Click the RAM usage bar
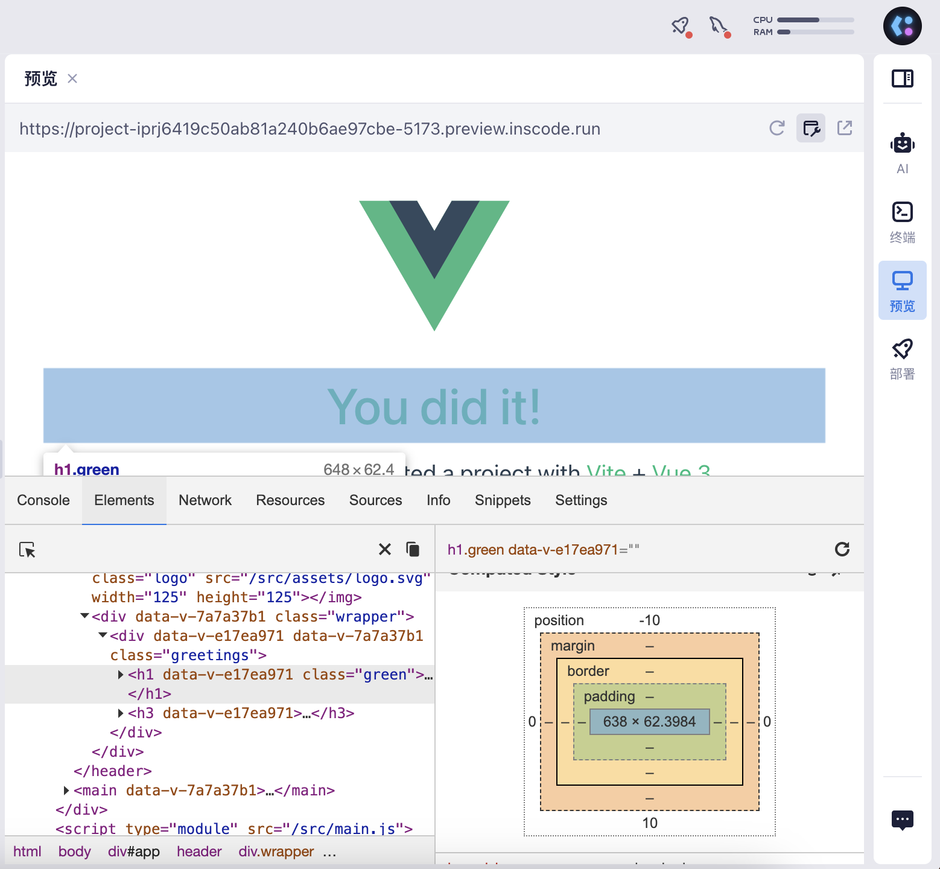 pos(816,32)
